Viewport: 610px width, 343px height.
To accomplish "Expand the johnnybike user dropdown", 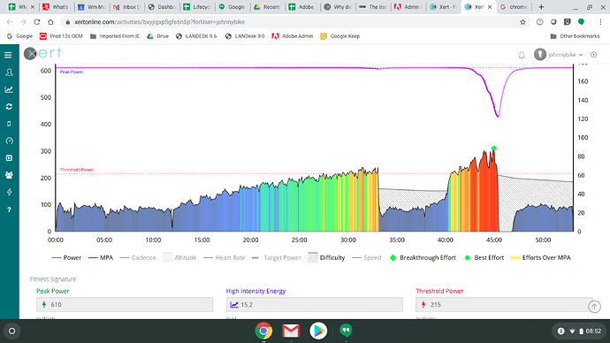I will tap(559, 55).
